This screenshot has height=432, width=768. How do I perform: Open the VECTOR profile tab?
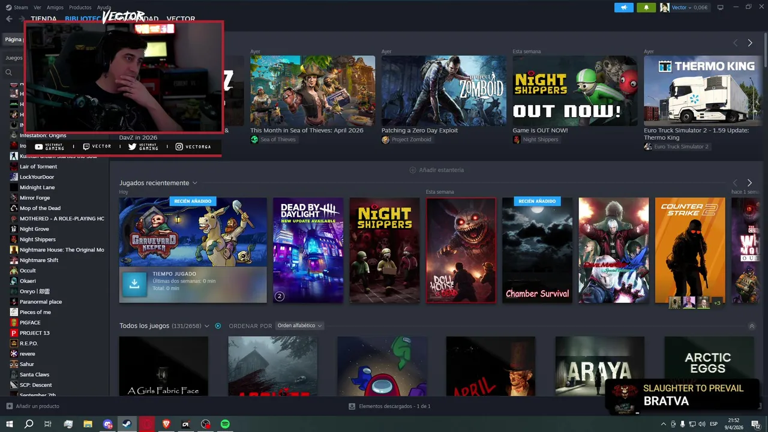click(x=181, y=19)
